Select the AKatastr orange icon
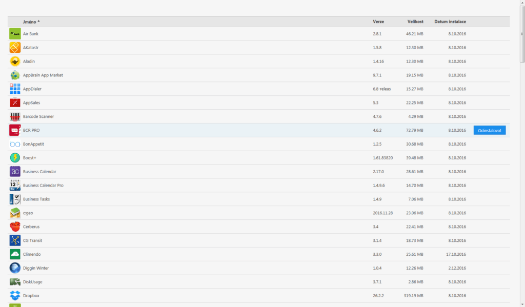 [x=15, y=48]
